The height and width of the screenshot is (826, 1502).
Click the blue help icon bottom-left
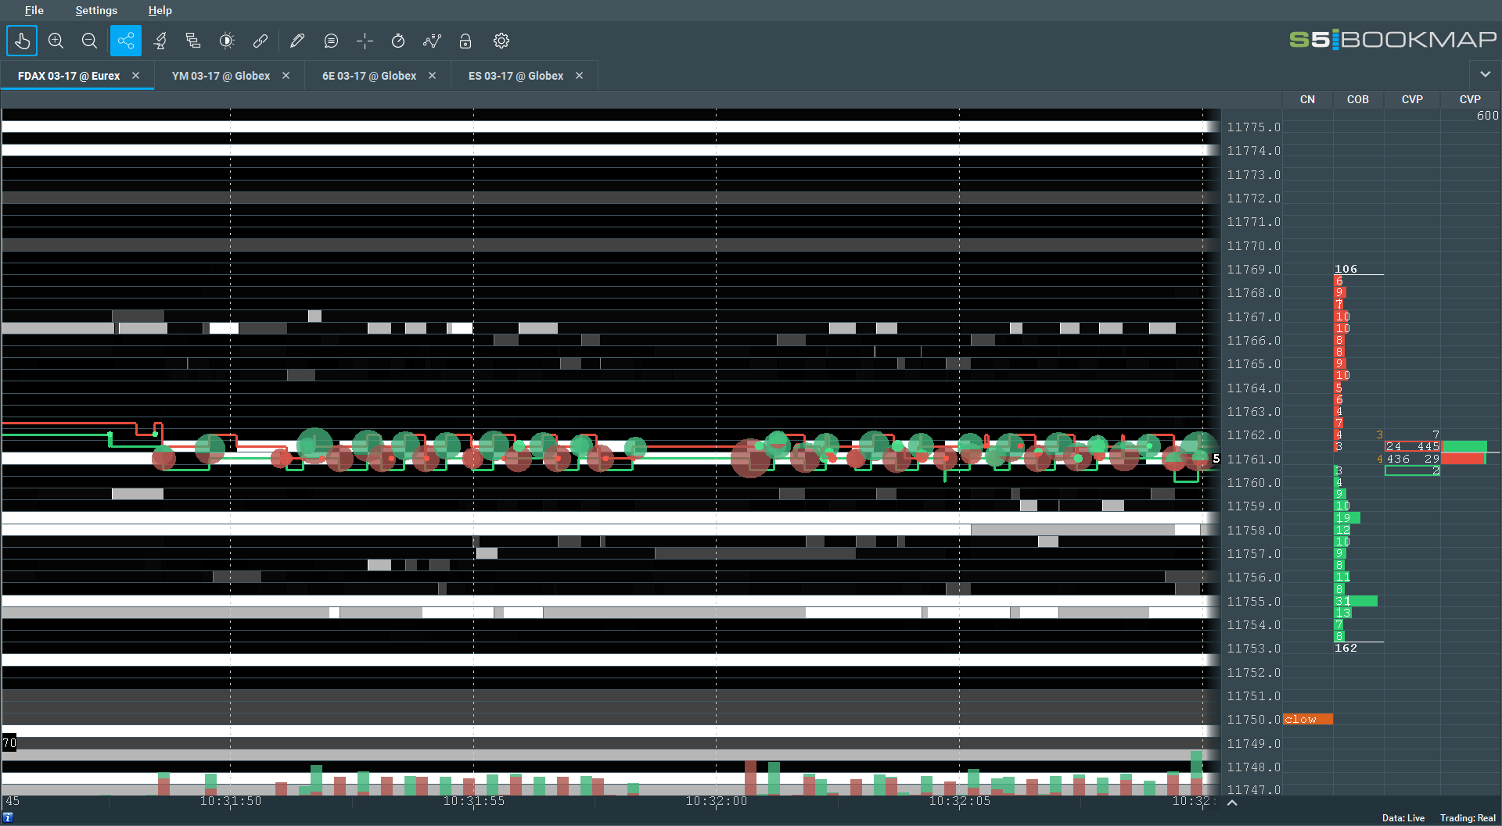[x=8, y=817]
